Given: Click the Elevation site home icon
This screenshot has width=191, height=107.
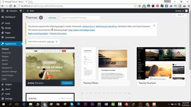Looking at the screenshot, I should pyautogui.click(x=7, y=11).
